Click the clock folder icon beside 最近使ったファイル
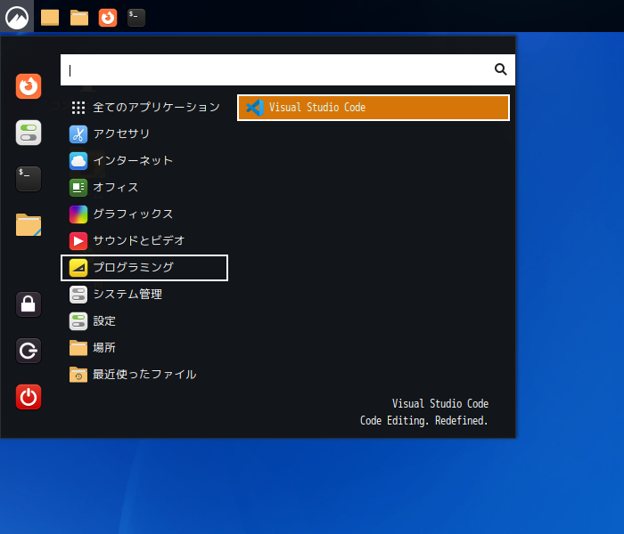The width and height of the screenshot is (624, 534). (x=78, y=375)
